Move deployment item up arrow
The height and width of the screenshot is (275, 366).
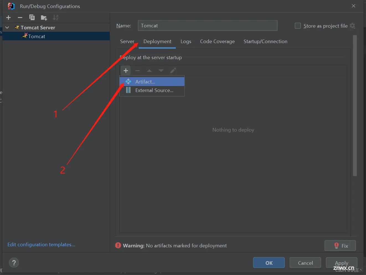point(149,70)
